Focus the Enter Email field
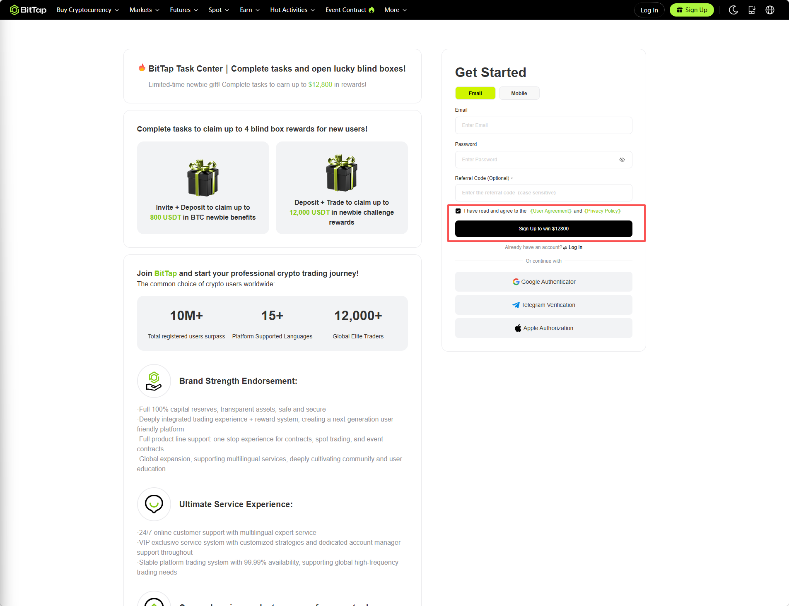 (543, 125)
